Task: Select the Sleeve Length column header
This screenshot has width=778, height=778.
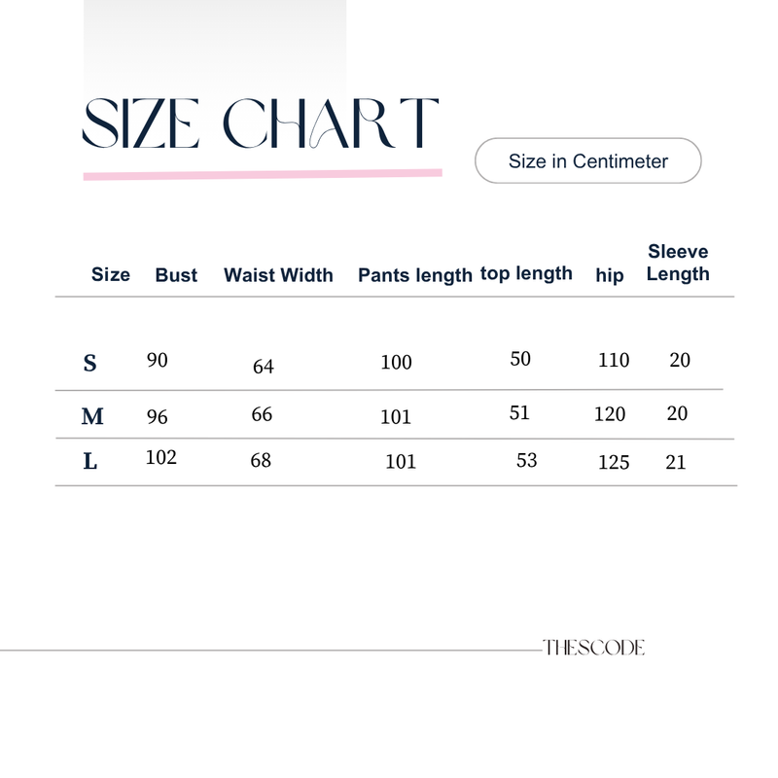Action: click(678, 263)
